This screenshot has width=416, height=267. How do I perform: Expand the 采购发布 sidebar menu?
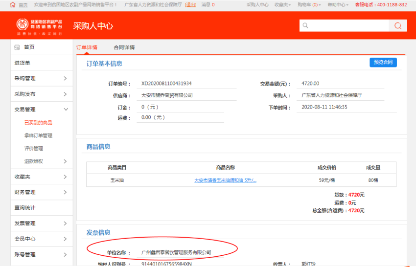tap(66, 94)
